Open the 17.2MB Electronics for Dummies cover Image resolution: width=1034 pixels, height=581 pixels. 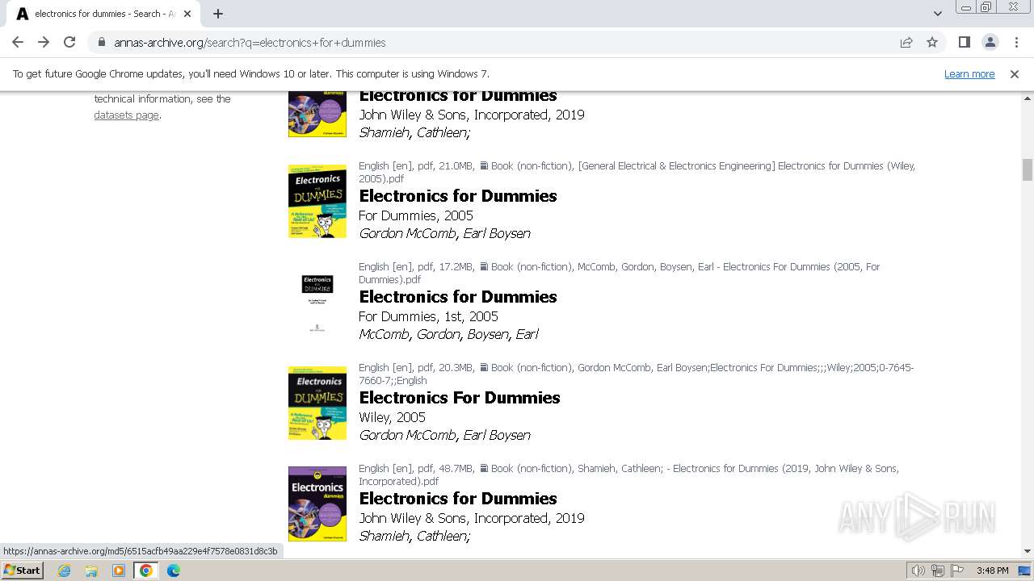(317, 302)
